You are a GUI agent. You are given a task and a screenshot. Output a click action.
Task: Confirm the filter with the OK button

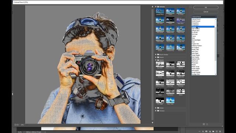click(x=206, y=7)
